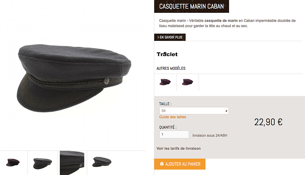Open Voir les tarifs de livraison
Screen dimensions: 305x175
click(x=179, y=148)
